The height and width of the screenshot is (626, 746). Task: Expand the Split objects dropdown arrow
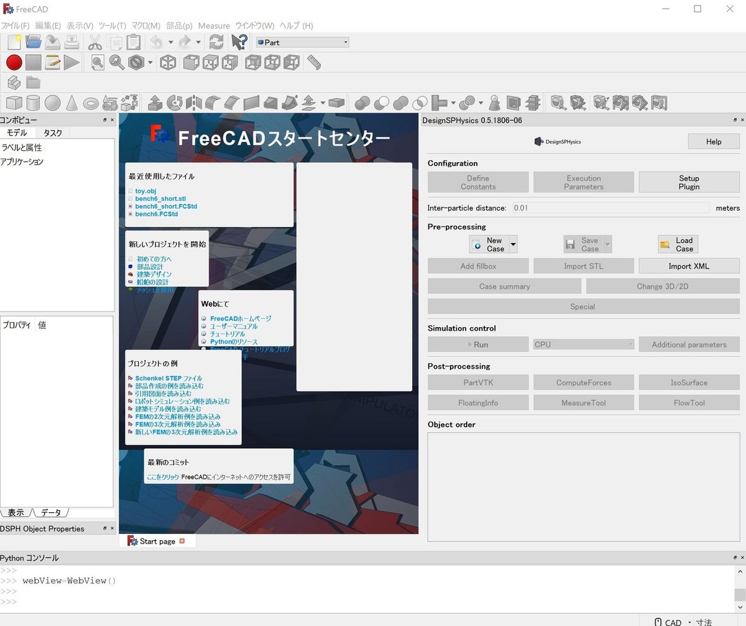pyautogui.click(x=482, y=102)
